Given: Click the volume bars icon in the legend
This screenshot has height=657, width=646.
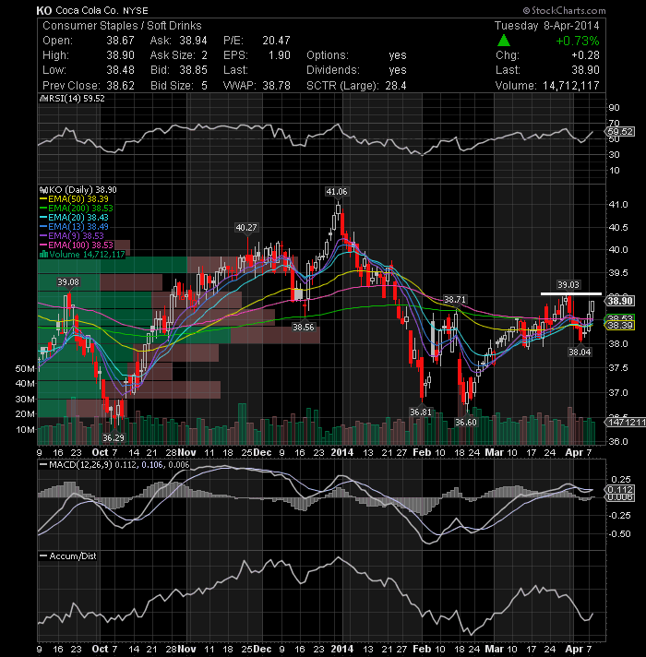Looking at the screenshot, I should [x=43, y=254].
